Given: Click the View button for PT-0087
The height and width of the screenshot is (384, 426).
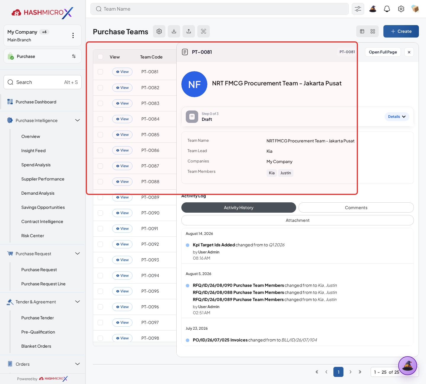Looking at the screenshot, I should [122, 166].
